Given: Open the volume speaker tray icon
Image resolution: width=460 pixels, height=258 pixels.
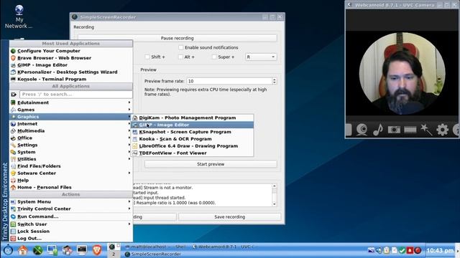Looking at the screenshot, I should (379, 250).
